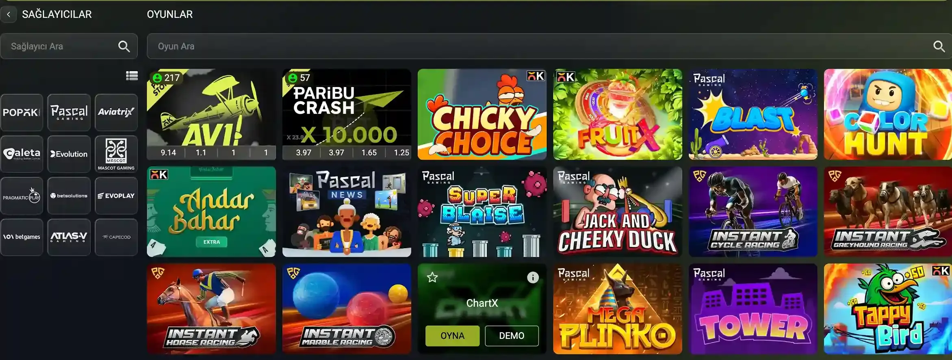Open the Chicky Choice game
The width and height of the screenshot is (952, 360).
pos(482,114)
